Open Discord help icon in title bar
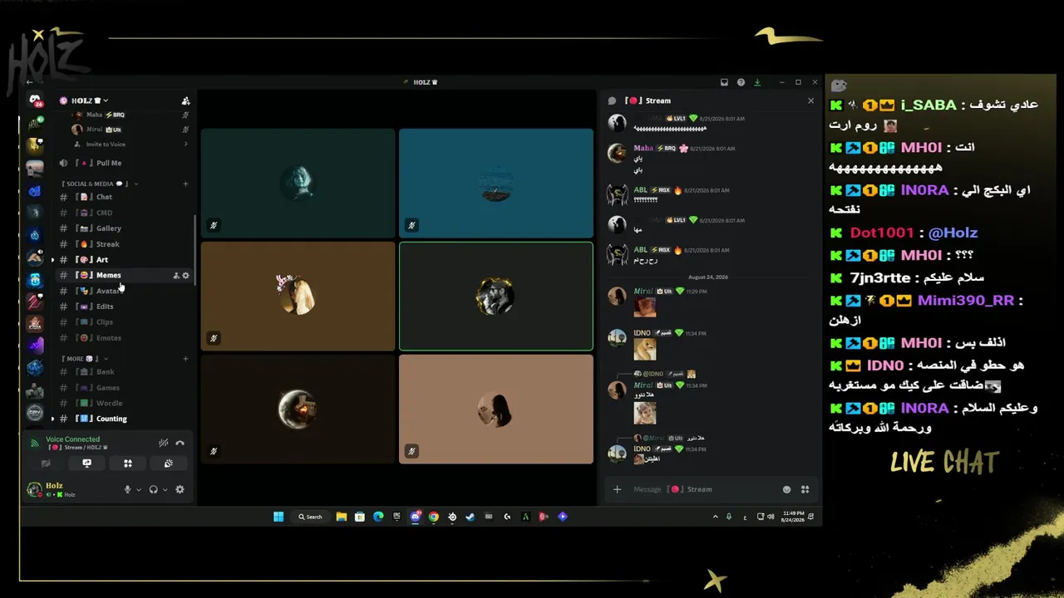Screen dimensions: 1064x598 click(x=741, y=82)
